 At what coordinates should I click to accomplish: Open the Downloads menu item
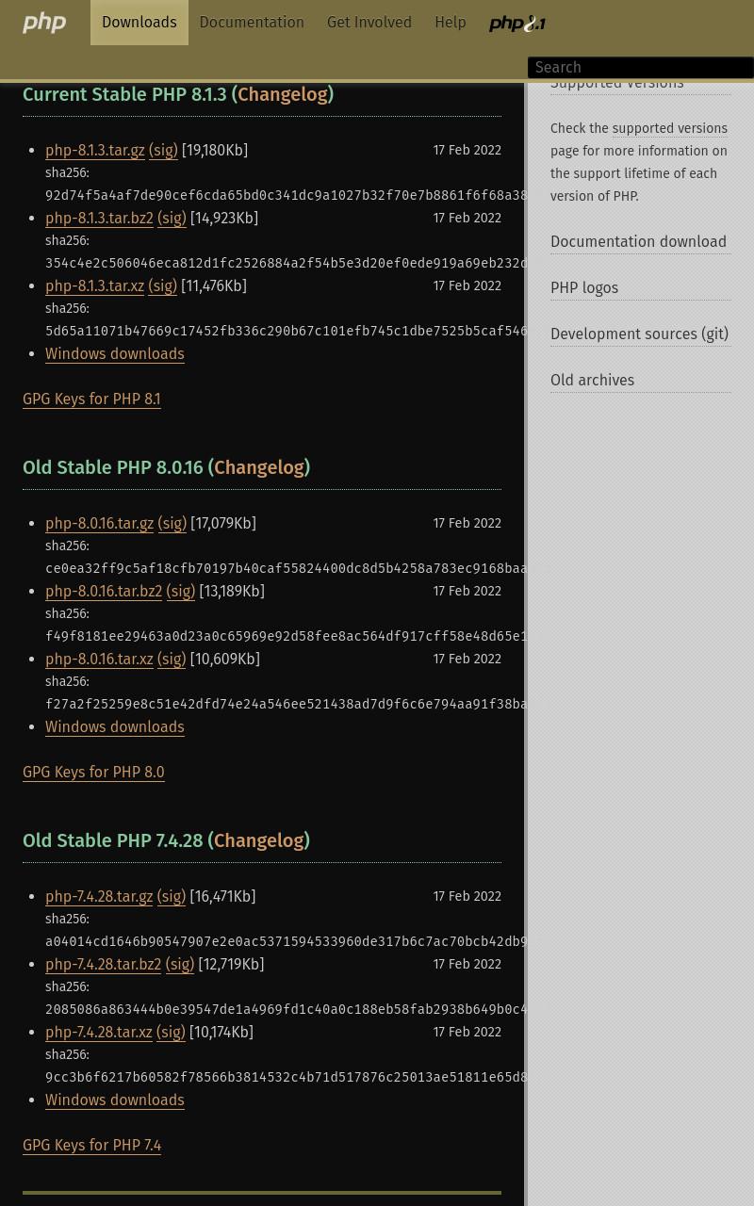[x=139, y=23]
